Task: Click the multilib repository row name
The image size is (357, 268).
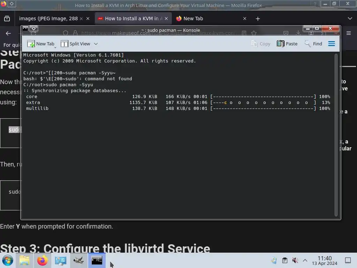Action: pyautogui.click(x=37, y=109)
